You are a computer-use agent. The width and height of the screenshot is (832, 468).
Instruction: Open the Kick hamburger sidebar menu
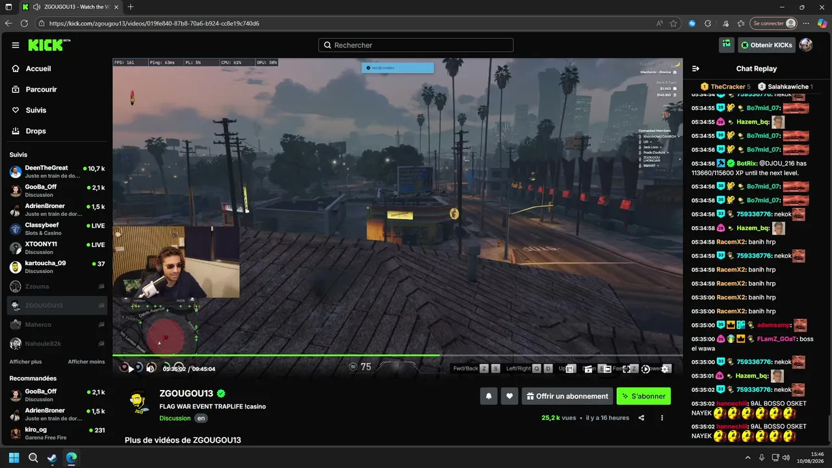pyautogui.click(x=16, y=45)
